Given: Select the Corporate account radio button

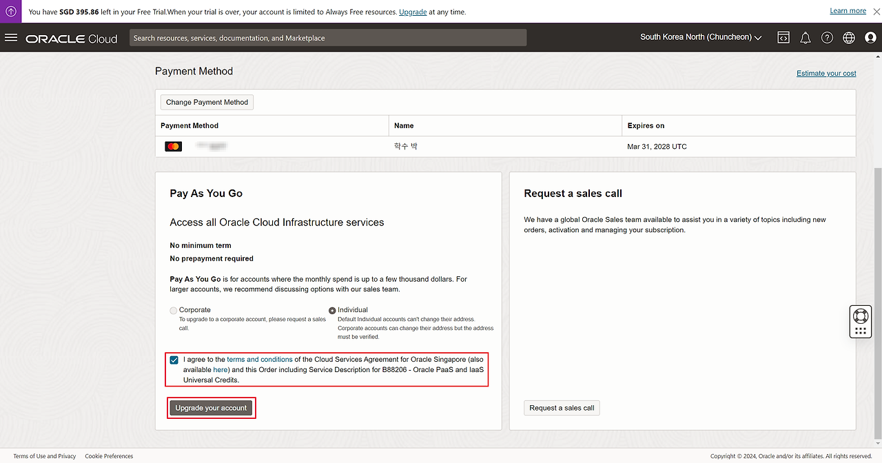Looking at the screenshot, I should 174,311.
